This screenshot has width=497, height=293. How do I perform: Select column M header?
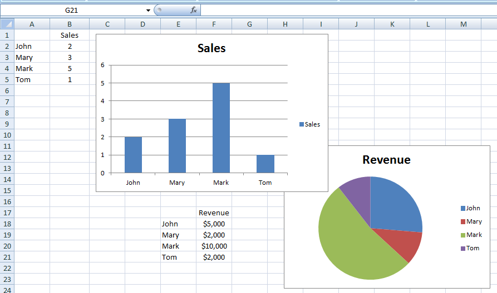coord(464,24)
